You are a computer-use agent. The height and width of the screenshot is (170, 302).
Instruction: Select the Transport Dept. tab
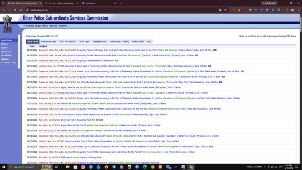100,41
